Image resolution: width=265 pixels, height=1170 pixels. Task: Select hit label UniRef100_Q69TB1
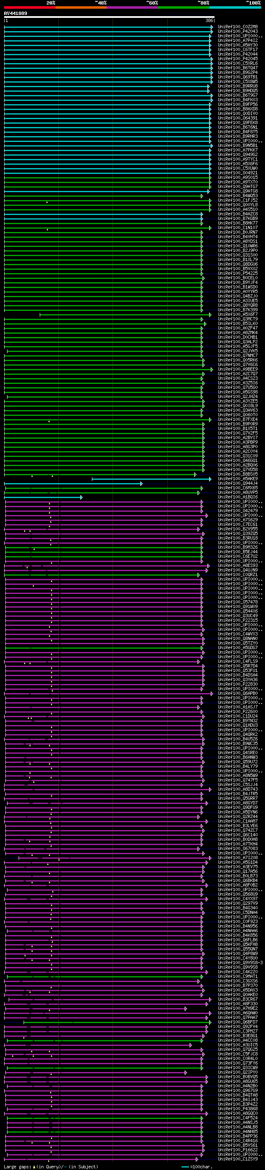[x=238, y=77]
